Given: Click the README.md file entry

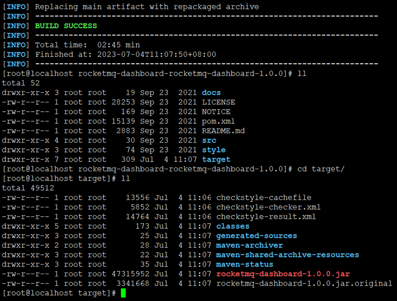Looking at the screenshot, I should tap(223, 131).
